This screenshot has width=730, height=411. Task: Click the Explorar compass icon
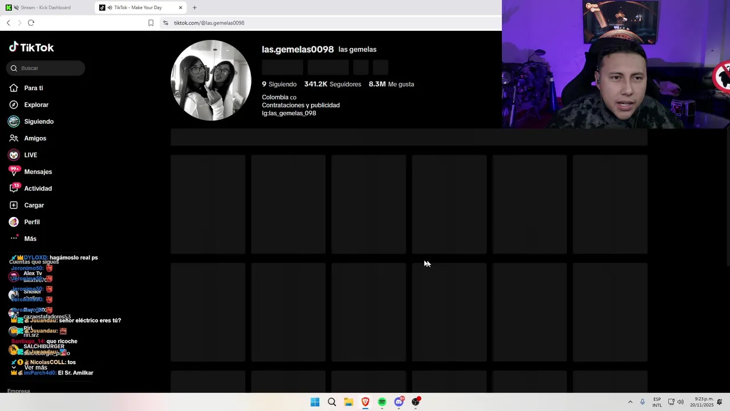(14, 104)
